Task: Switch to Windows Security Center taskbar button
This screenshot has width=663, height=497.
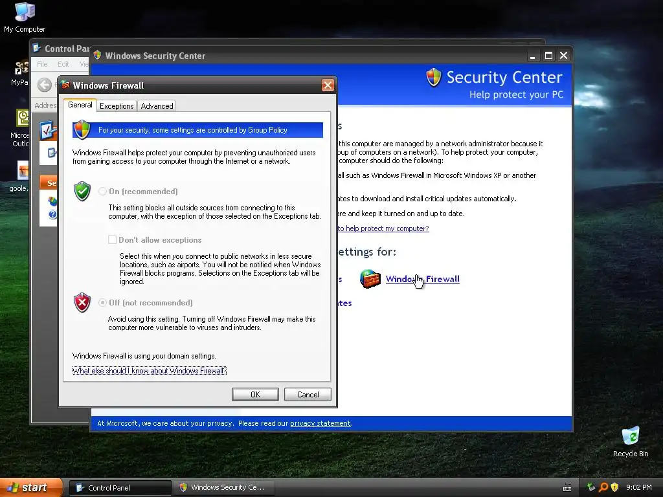Action: [223, 488]
